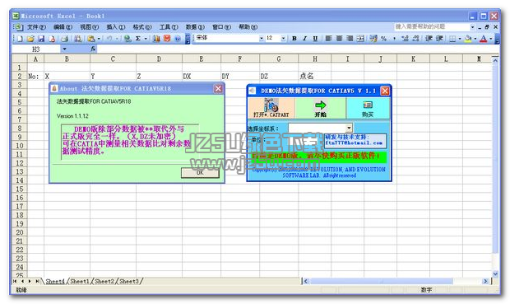This screenshot has width=510, height=304.
Task: Click the AutoSum sigma icon
Action: (138, 39)
